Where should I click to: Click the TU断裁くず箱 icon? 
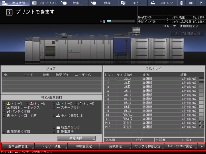8,131
